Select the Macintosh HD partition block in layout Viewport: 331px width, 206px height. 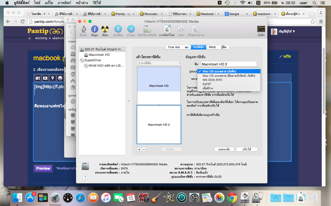[159, 86]
